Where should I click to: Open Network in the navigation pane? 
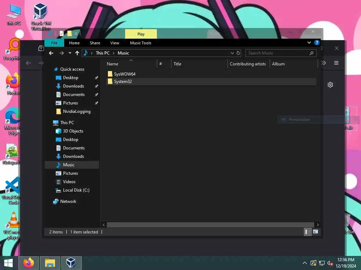(68, 201)
